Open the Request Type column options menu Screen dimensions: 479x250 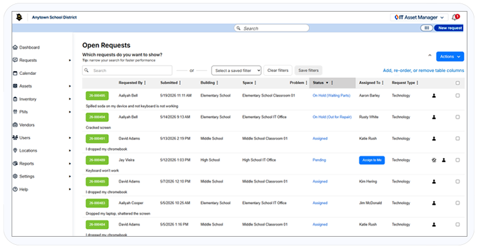tap(417, 82)
